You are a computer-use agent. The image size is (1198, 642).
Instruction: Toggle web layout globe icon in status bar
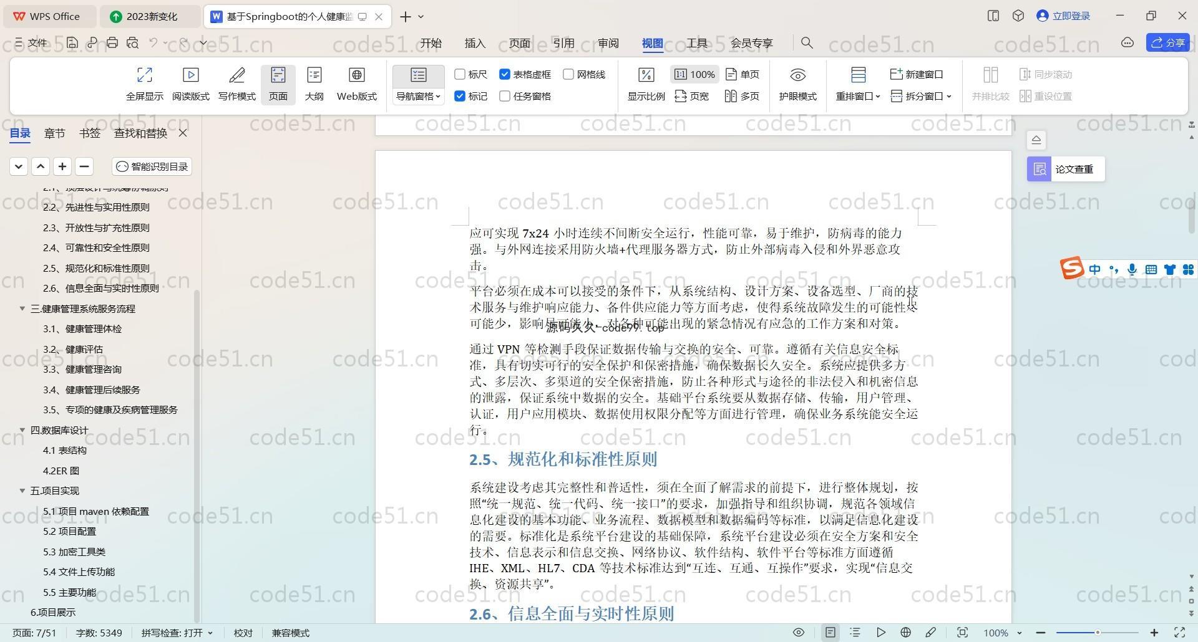905,633
